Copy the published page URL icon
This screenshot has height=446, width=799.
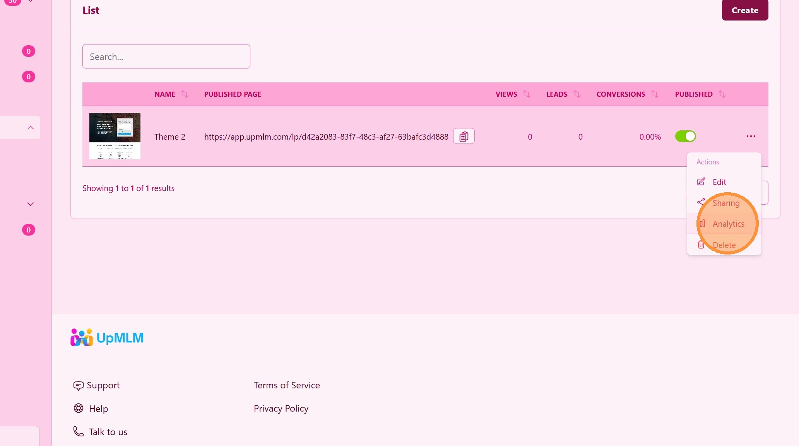[x=464, y=136]
